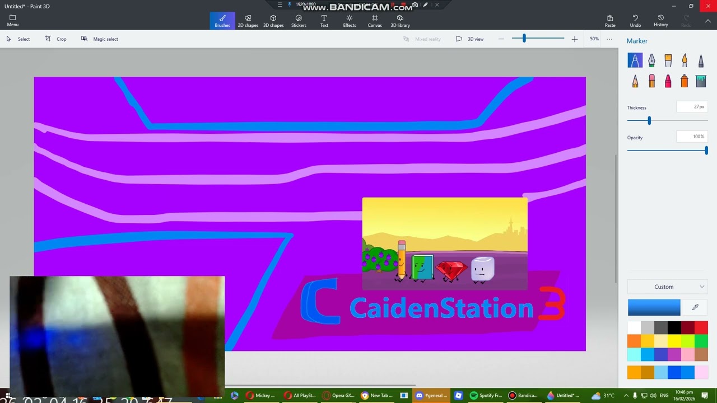Select the Eraser tool
Viewport: 717px width, 403px height.
(651, 81)
